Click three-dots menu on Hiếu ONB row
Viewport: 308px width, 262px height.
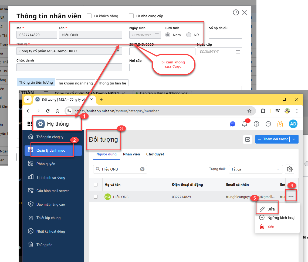pos(291,197)
